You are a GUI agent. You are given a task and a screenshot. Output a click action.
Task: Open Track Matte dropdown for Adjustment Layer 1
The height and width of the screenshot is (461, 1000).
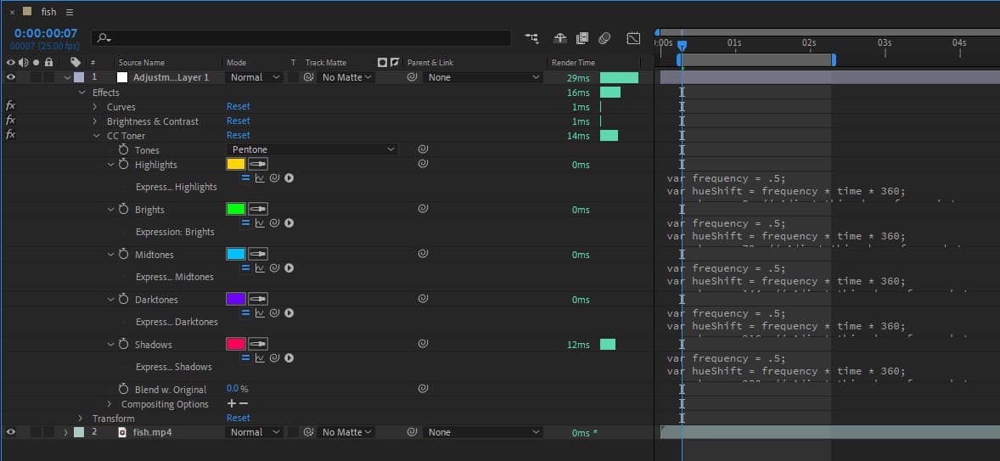point(347,77)
